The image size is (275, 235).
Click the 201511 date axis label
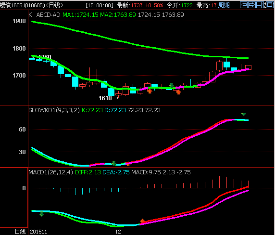[38, 232]
